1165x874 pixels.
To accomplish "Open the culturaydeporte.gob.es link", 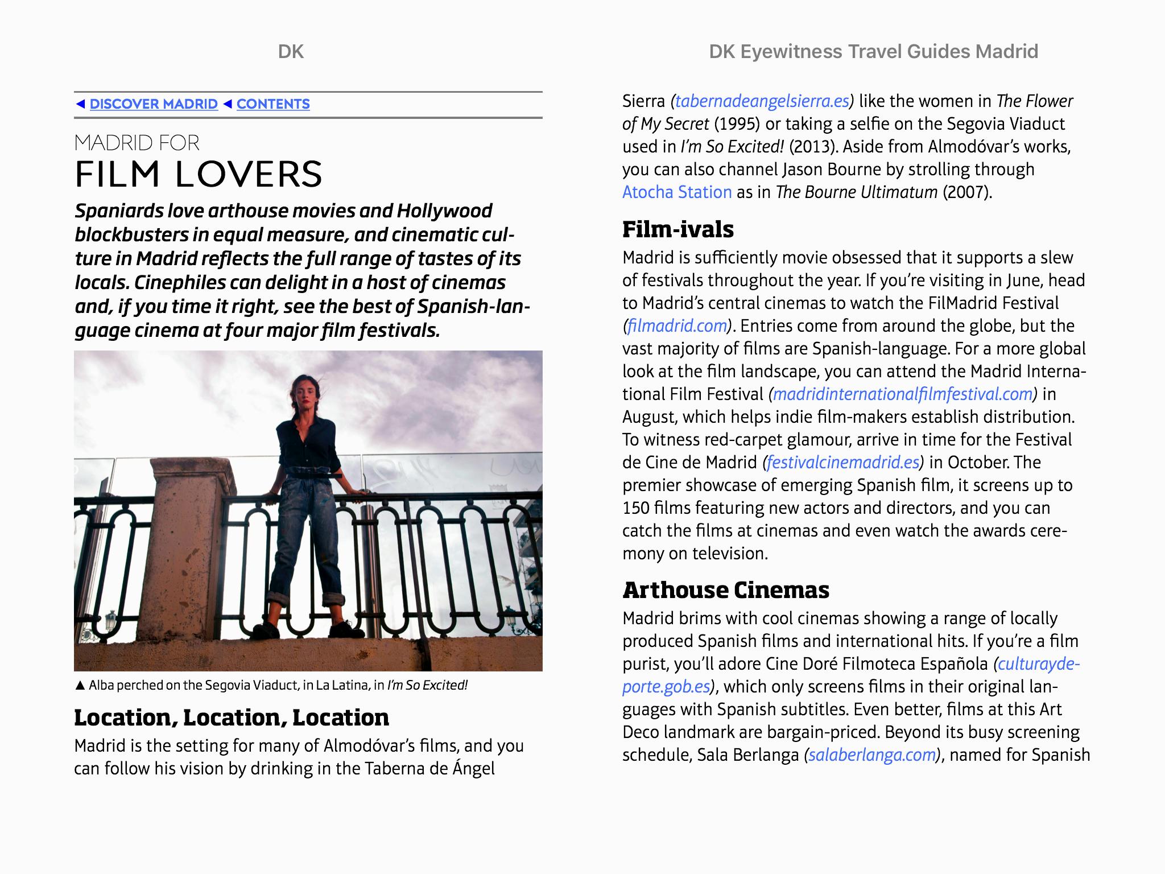I will [1038, 664].
